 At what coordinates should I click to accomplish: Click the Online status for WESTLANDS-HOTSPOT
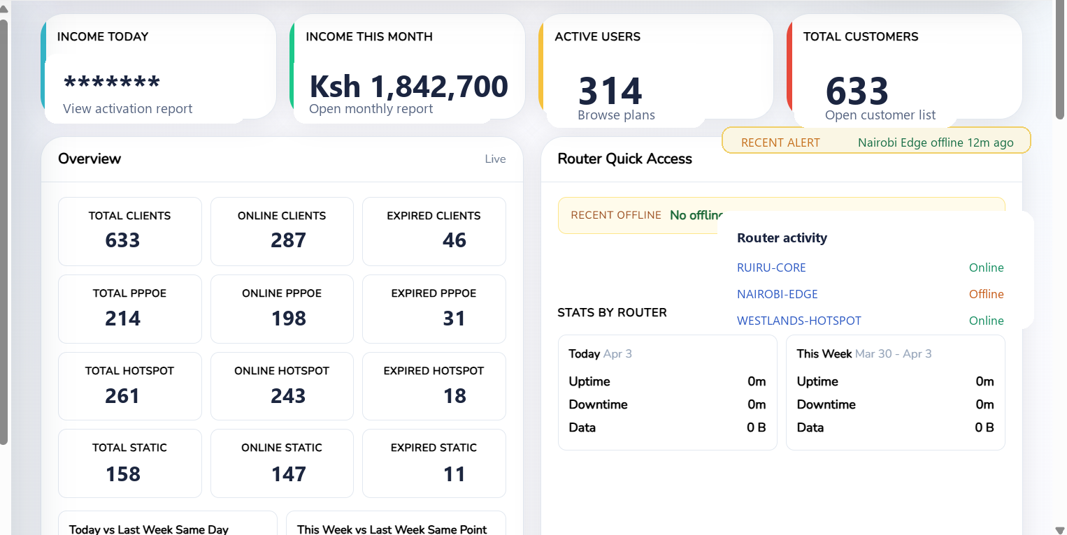[986, 321]
